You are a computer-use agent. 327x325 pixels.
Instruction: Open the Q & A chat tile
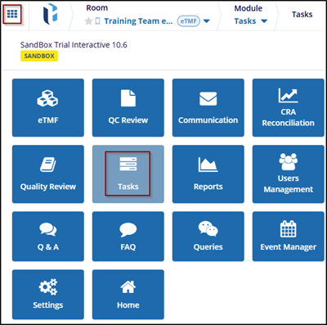click(48, 237)
